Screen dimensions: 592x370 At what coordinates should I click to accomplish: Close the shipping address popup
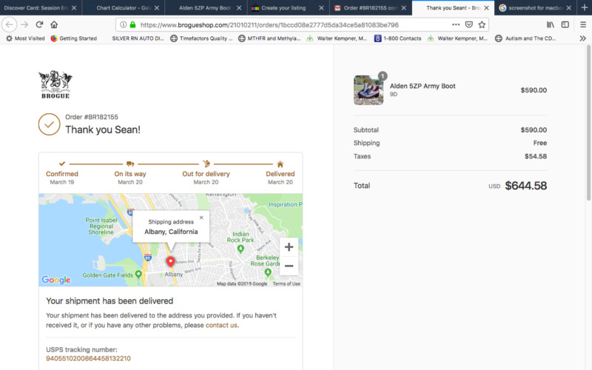201,218
